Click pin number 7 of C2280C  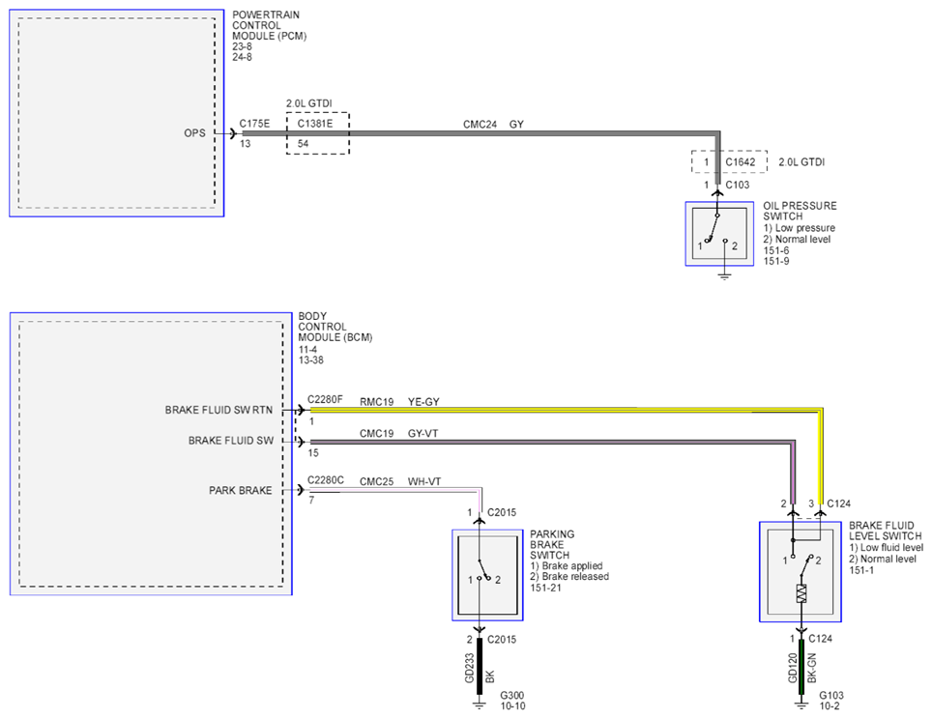[x=311, y=501]
